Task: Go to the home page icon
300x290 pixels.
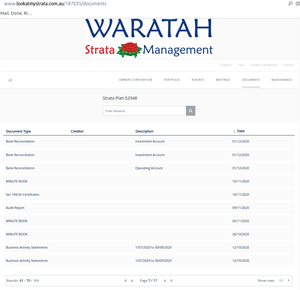Action: click(10, 80)
